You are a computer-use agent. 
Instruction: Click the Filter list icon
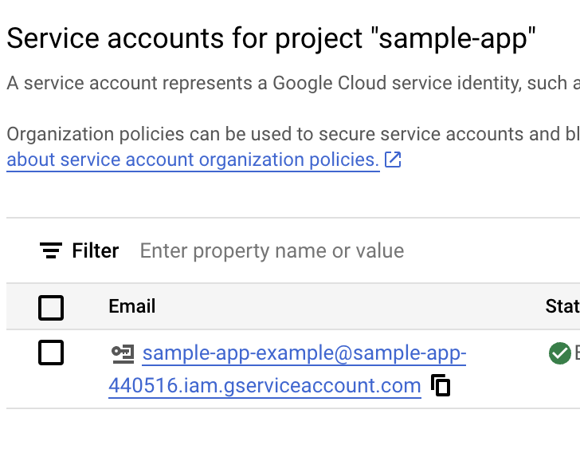[51, 251]
